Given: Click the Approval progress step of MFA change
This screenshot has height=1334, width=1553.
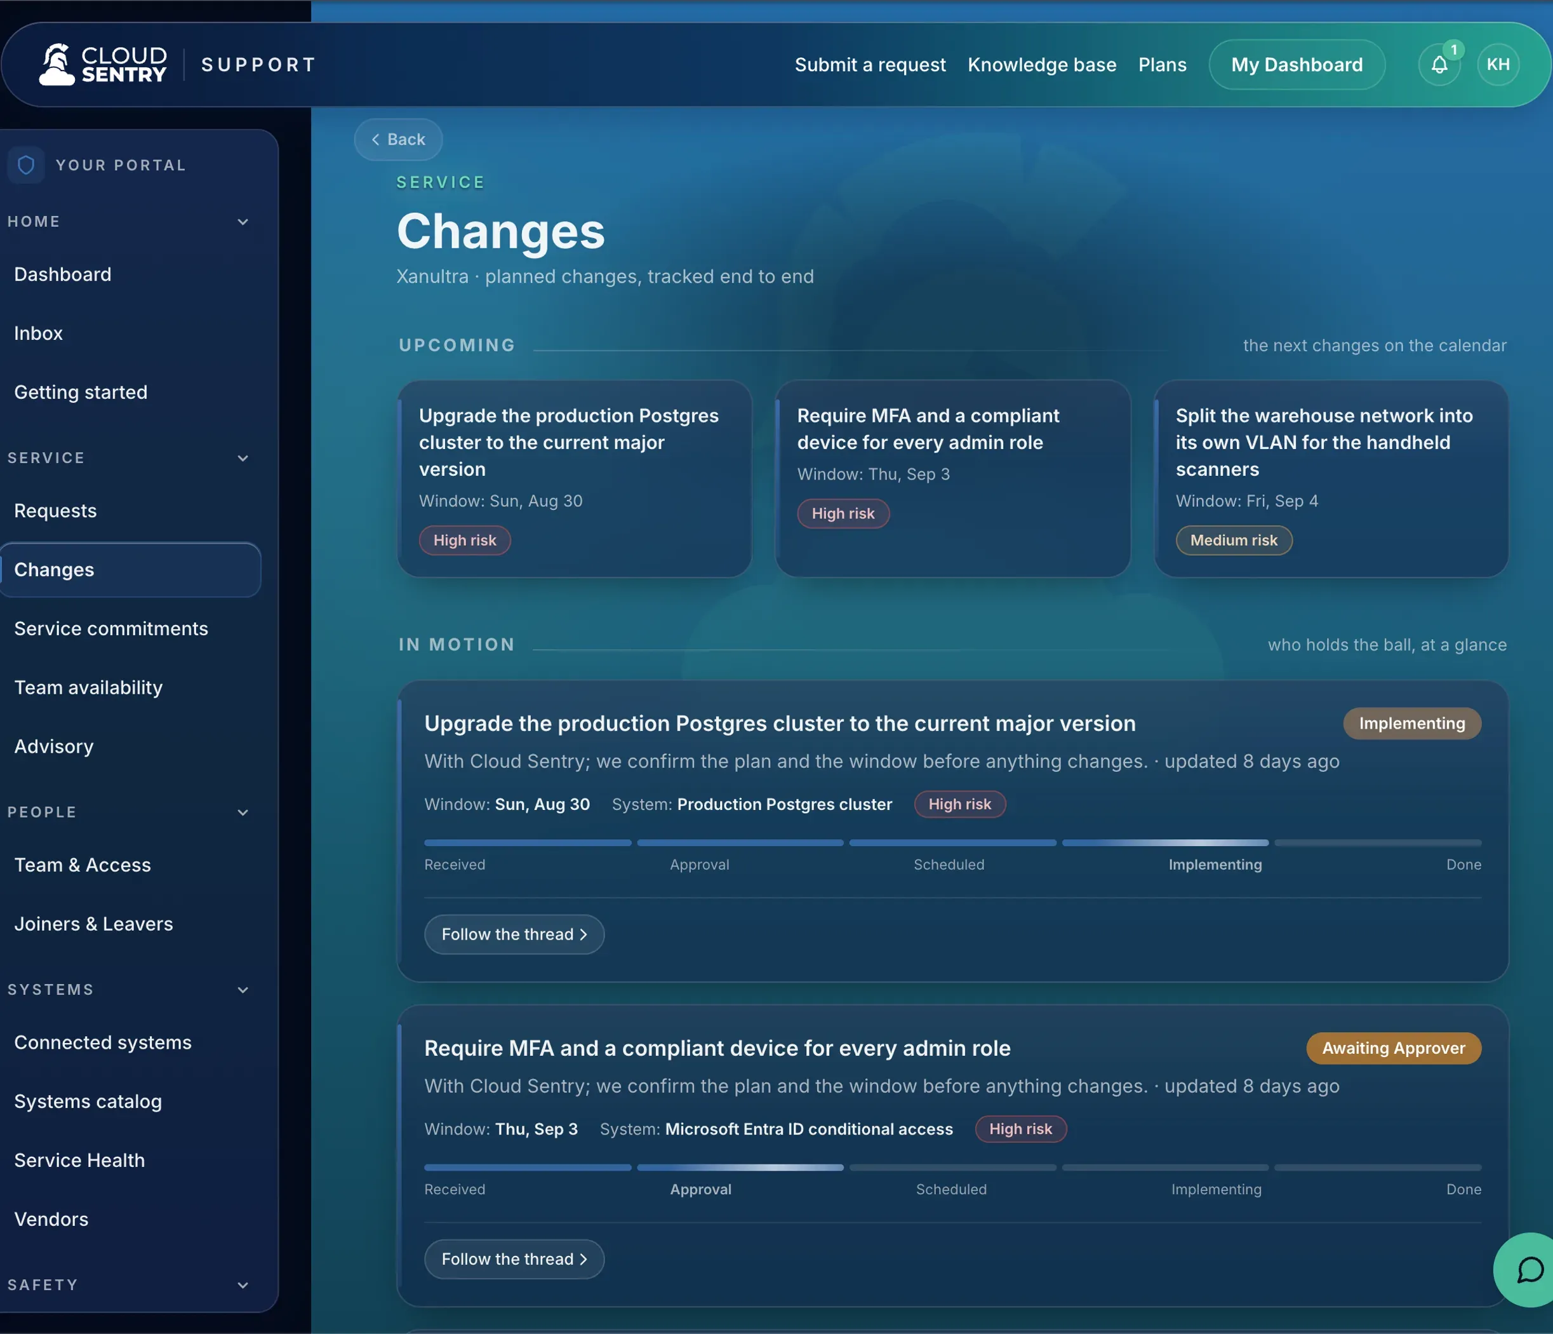Looking at the screenshot, I should click(x=701, y=1189).
